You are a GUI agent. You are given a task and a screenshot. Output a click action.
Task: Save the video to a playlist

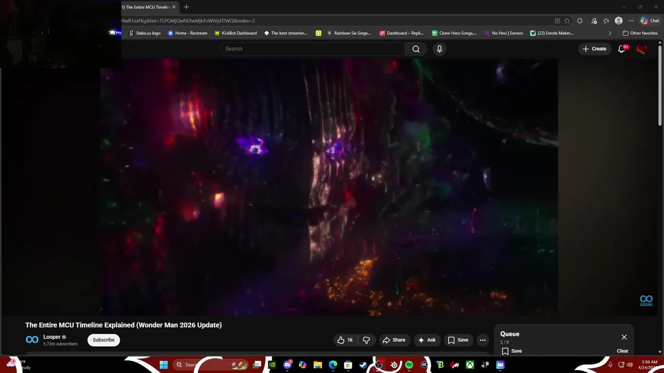tap(458, 340)
